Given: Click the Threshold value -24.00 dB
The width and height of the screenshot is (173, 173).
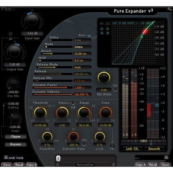Looking at the screenshot, I should point(40,125).
